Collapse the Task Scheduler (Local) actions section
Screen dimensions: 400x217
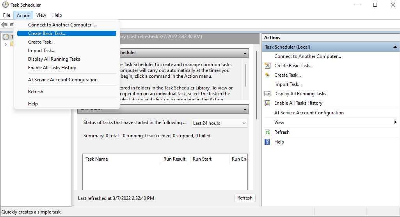pyautogui.click(x=395, y=47)
